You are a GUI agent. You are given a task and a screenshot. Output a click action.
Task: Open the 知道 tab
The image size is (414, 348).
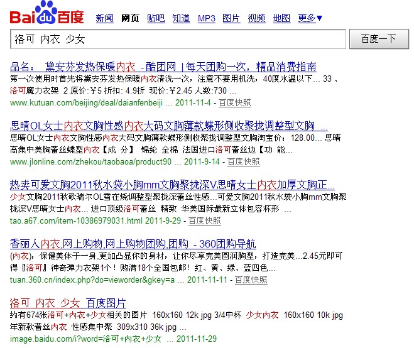181,18
